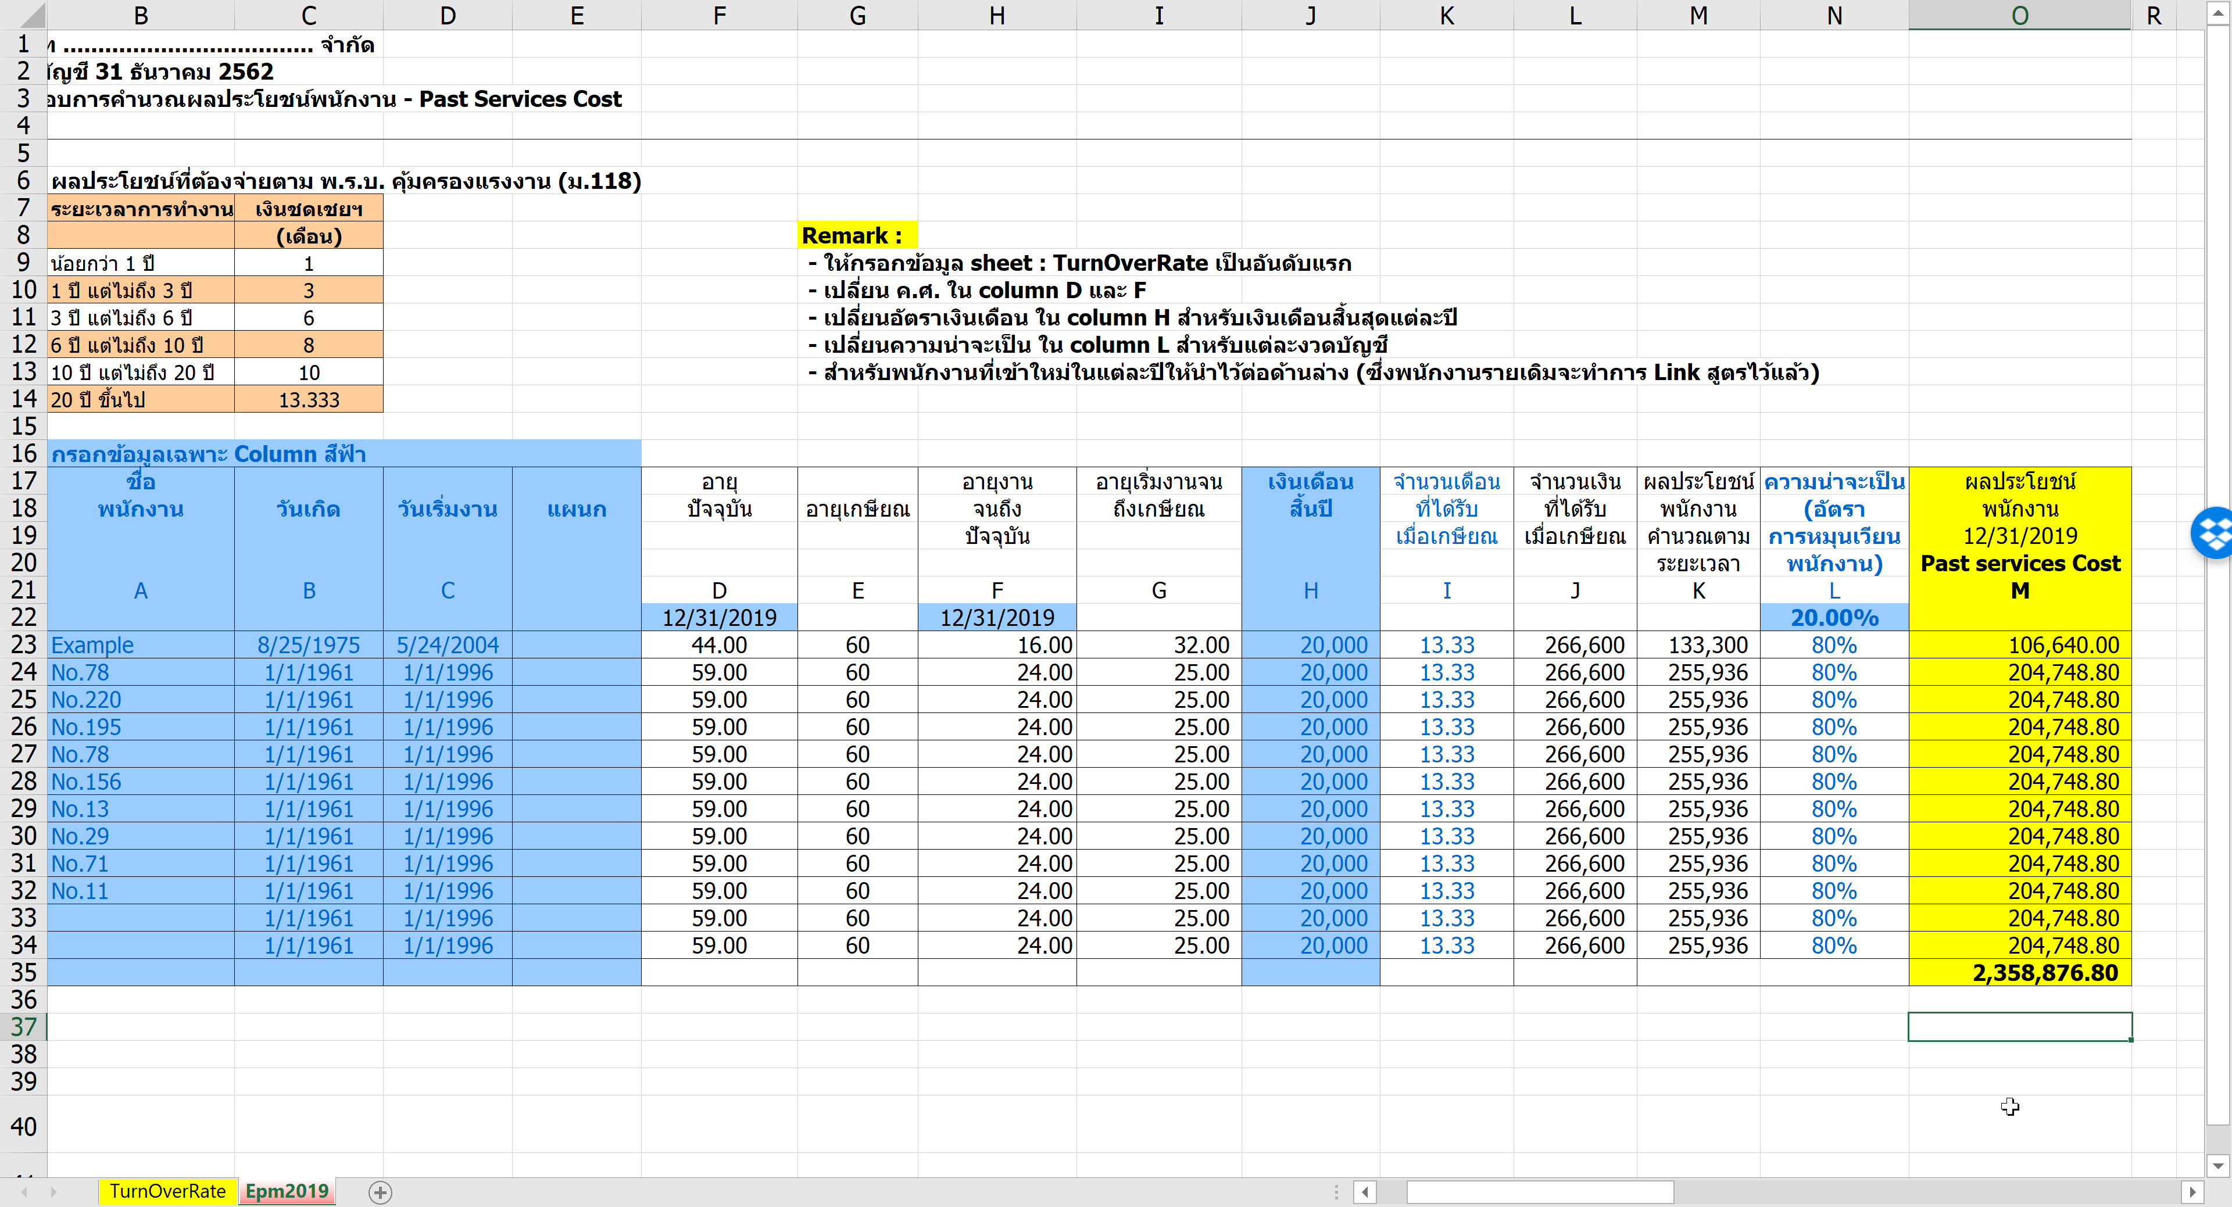Viewport: 2232px width, 1207px height.
Task: Click the 133,300 benefit cell
Action: pos(1698,644)
